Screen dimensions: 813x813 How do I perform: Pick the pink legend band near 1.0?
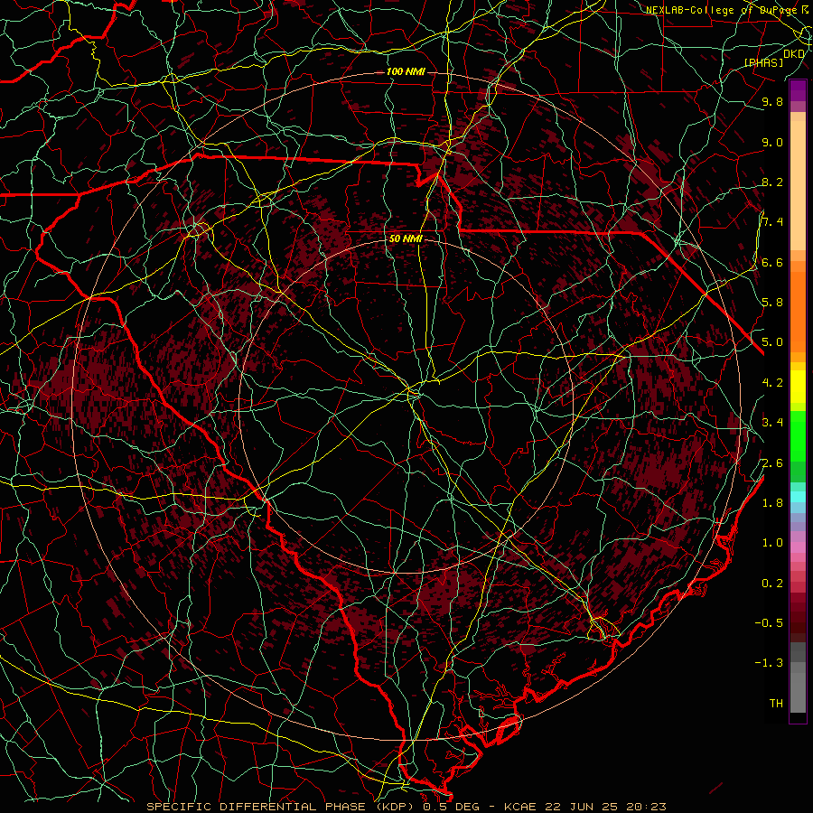pyautogui.click(x=798, y=547)
